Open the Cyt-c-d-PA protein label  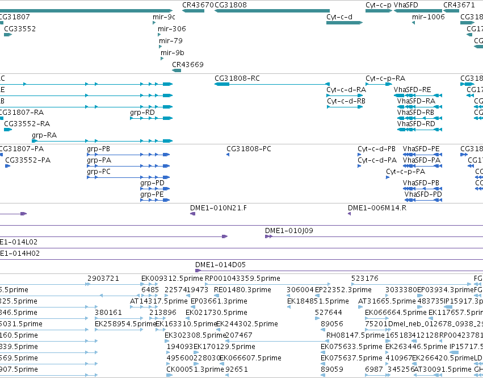(377, 160)
